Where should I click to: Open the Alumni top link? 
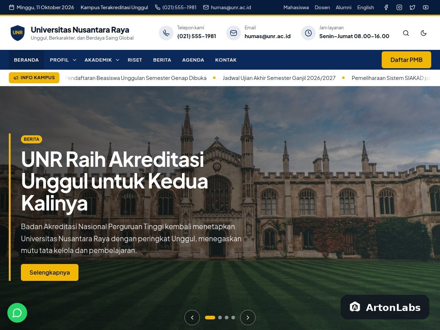(x=344, y=7)
